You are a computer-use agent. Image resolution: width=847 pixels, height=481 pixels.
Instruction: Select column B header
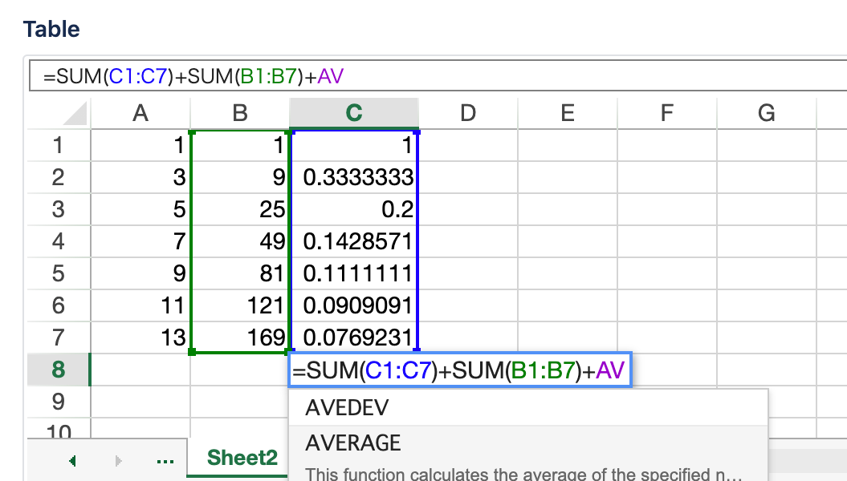240,114
